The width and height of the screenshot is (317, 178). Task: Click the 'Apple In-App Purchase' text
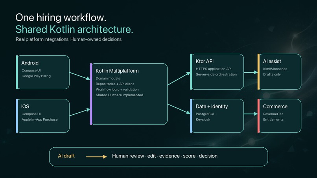40,119
